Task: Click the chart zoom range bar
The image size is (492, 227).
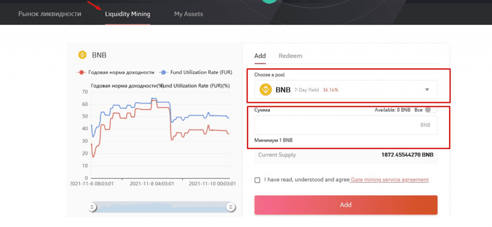Action: [161, 207]
